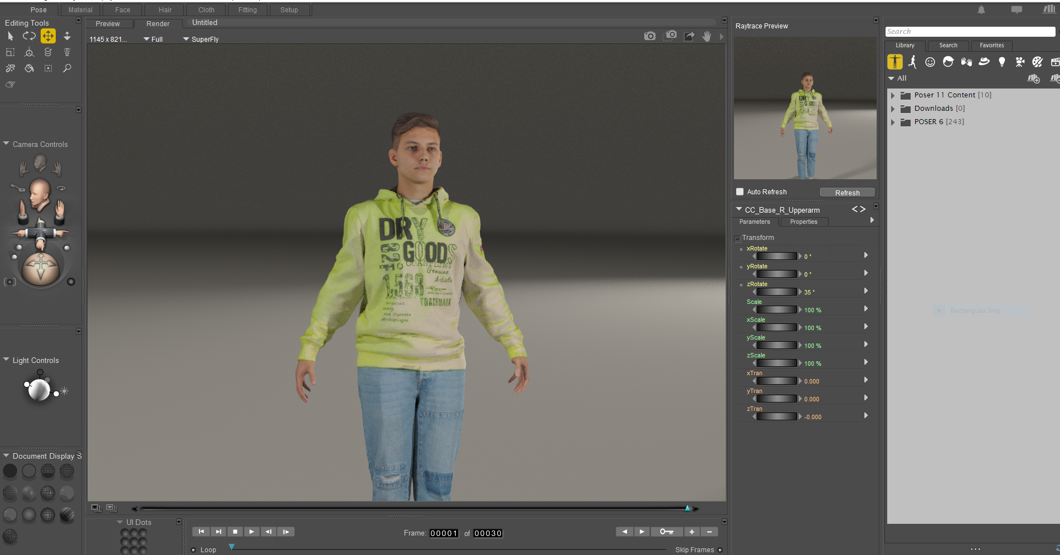1060x555 pixels.
Task: Select the magnifier zoom tool
Action: 67,68
